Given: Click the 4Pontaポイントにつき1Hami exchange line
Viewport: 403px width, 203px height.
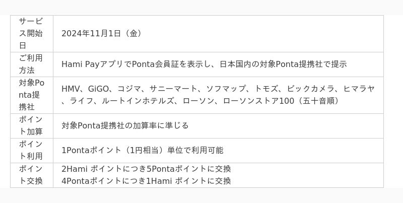Looking at the screenshot, I should click(146, 181).
